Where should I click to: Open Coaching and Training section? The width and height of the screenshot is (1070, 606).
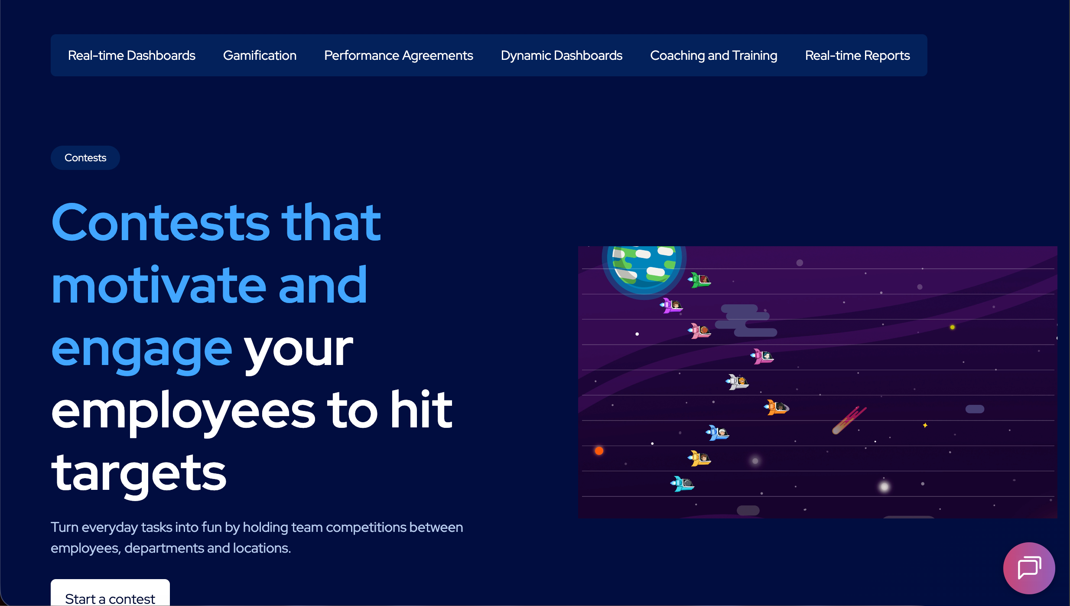713,55
